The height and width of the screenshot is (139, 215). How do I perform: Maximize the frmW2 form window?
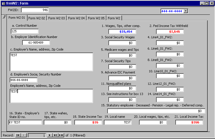pos(207,3)
